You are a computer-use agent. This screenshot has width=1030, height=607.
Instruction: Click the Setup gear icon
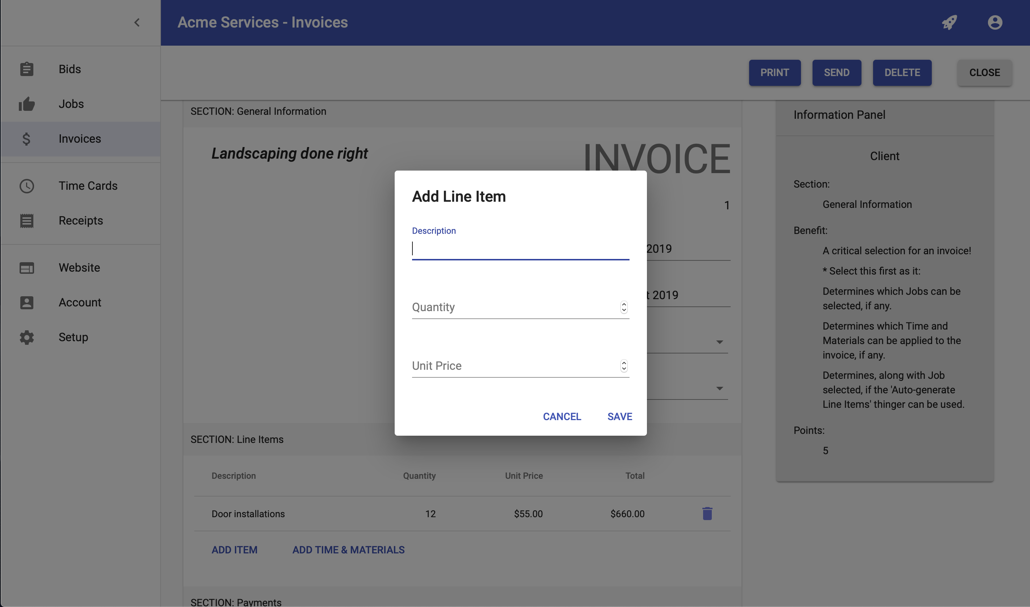[26, 338]
